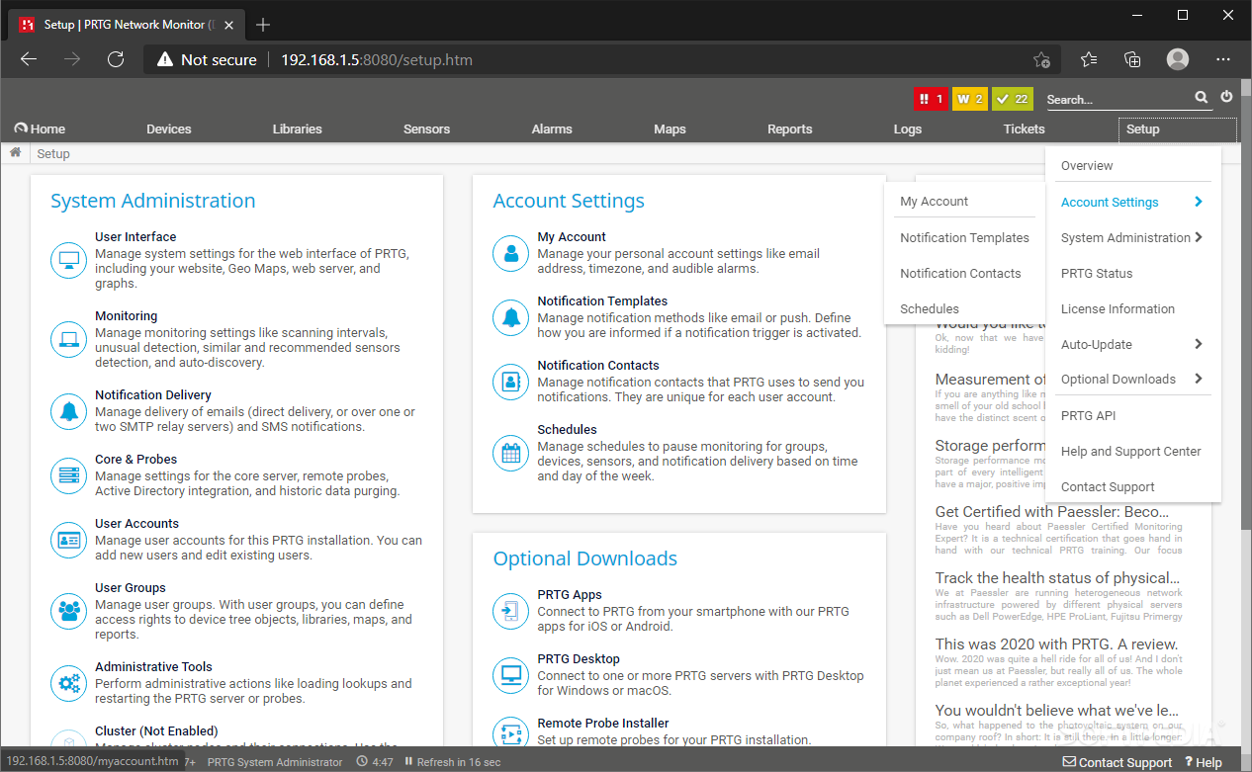The width and height of the screenshot is (1252, 772).
Task: Open User Accounts settings link
Action: pyautogui.click(x=136, y=523)
